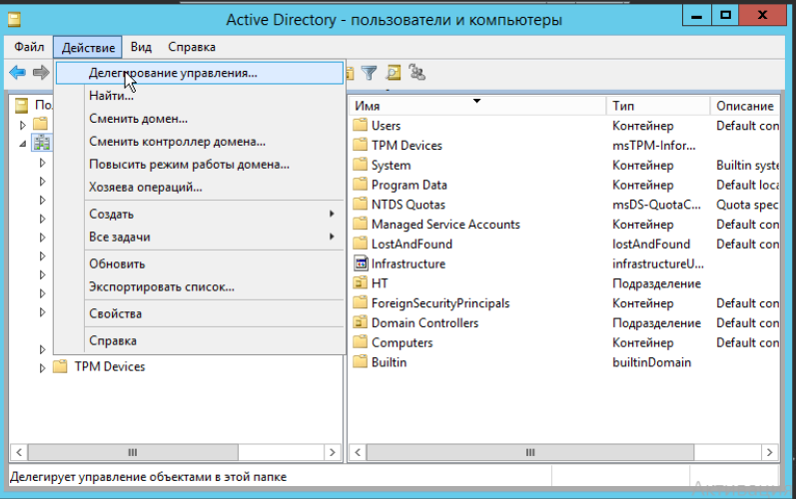Select Managed Service Accounts list row

(x=444, y=225)
